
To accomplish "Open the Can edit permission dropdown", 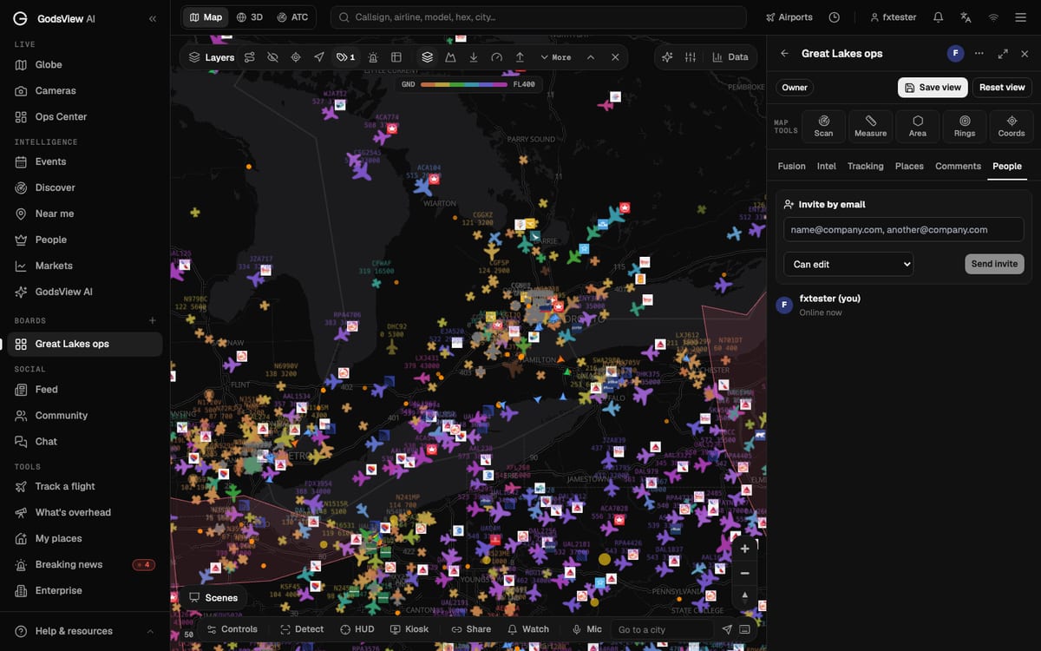I will pyautogui.click(x=848, y=264).
